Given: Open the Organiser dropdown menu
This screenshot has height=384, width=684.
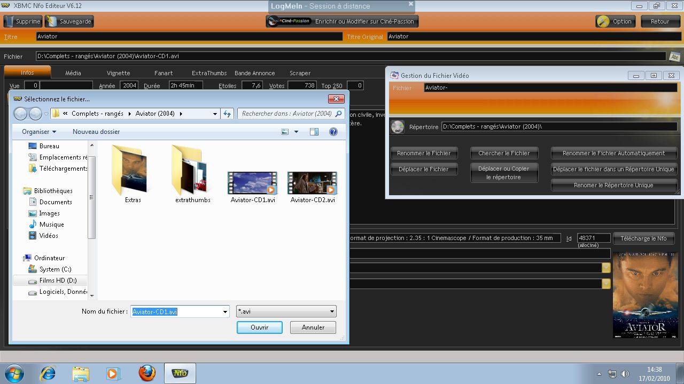Looking at the screenshot, I should click(39, 132).
